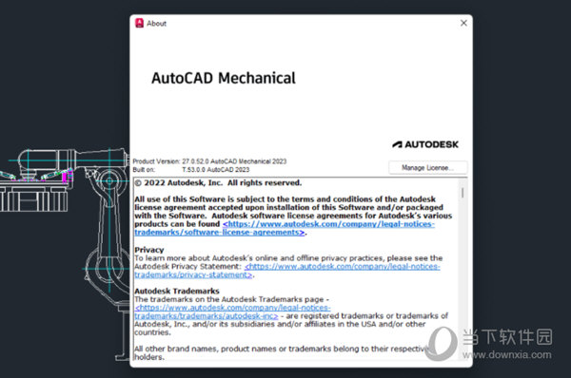Click the legal text scrollbar thumb
Screen dimensions: 571x378
(x=463, y=193)
